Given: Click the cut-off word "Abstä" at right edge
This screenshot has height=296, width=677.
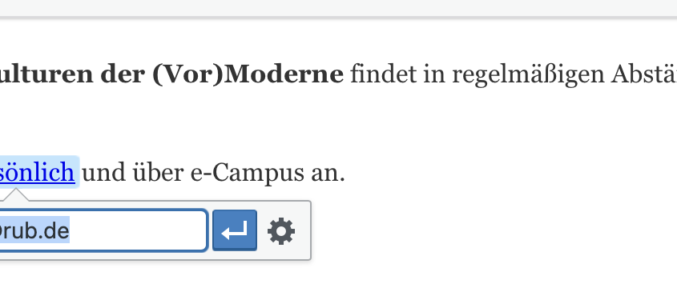Looking at the screenshot, I should (x=644, y=74).
